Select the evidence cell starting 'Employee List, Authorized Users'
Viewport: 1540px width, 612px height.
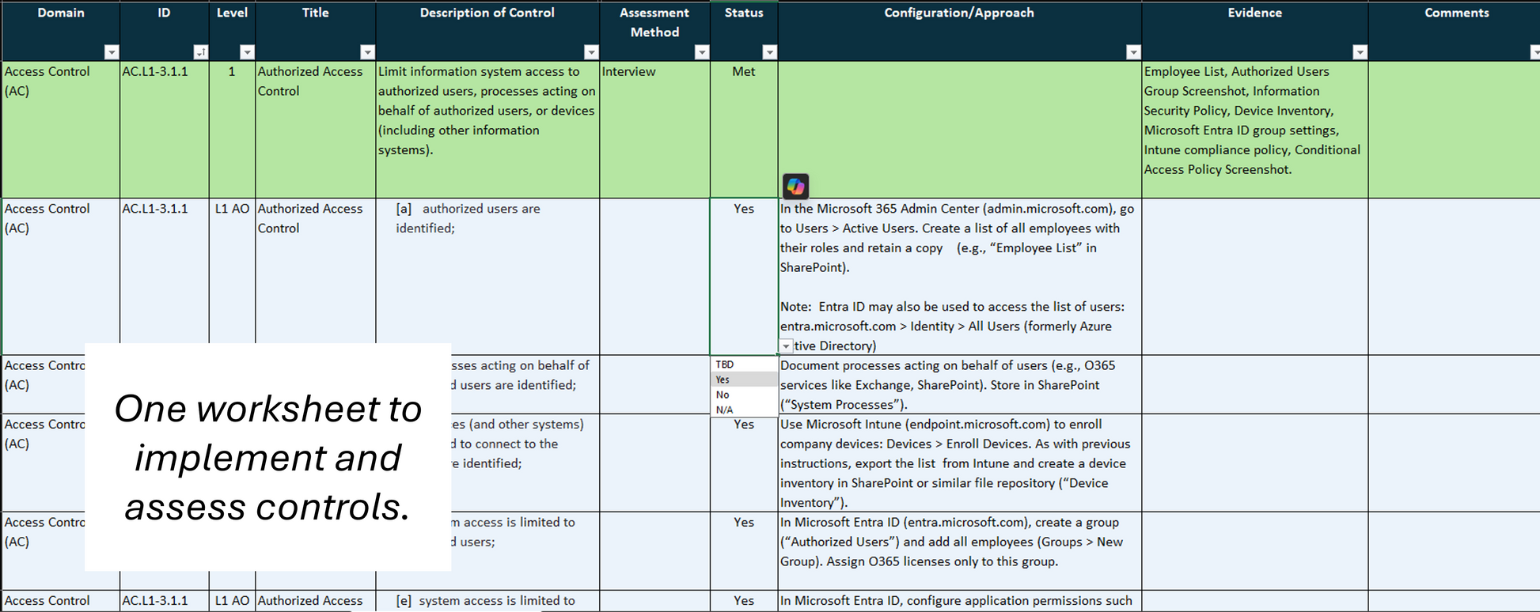[1254, 130]
